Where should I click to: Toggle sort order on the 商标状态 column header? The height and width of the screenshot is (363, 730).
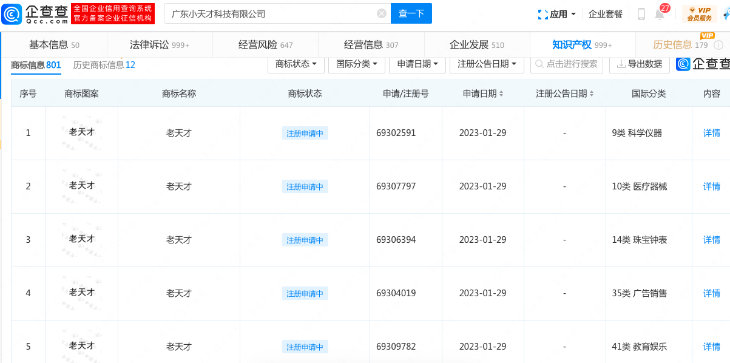click(x=305, y=92)
